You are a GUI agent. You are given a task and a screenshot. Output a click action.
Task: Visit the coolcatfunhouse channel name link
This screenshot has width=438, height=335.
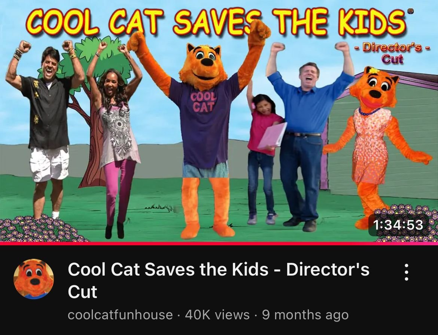pyautogui.click(x=120, y=315)
